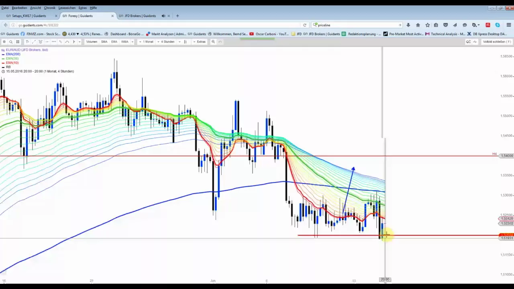This screenshot has height=289, width=514.
Task: Open the Pocket icon in toolbar
Action: (445, 25)
